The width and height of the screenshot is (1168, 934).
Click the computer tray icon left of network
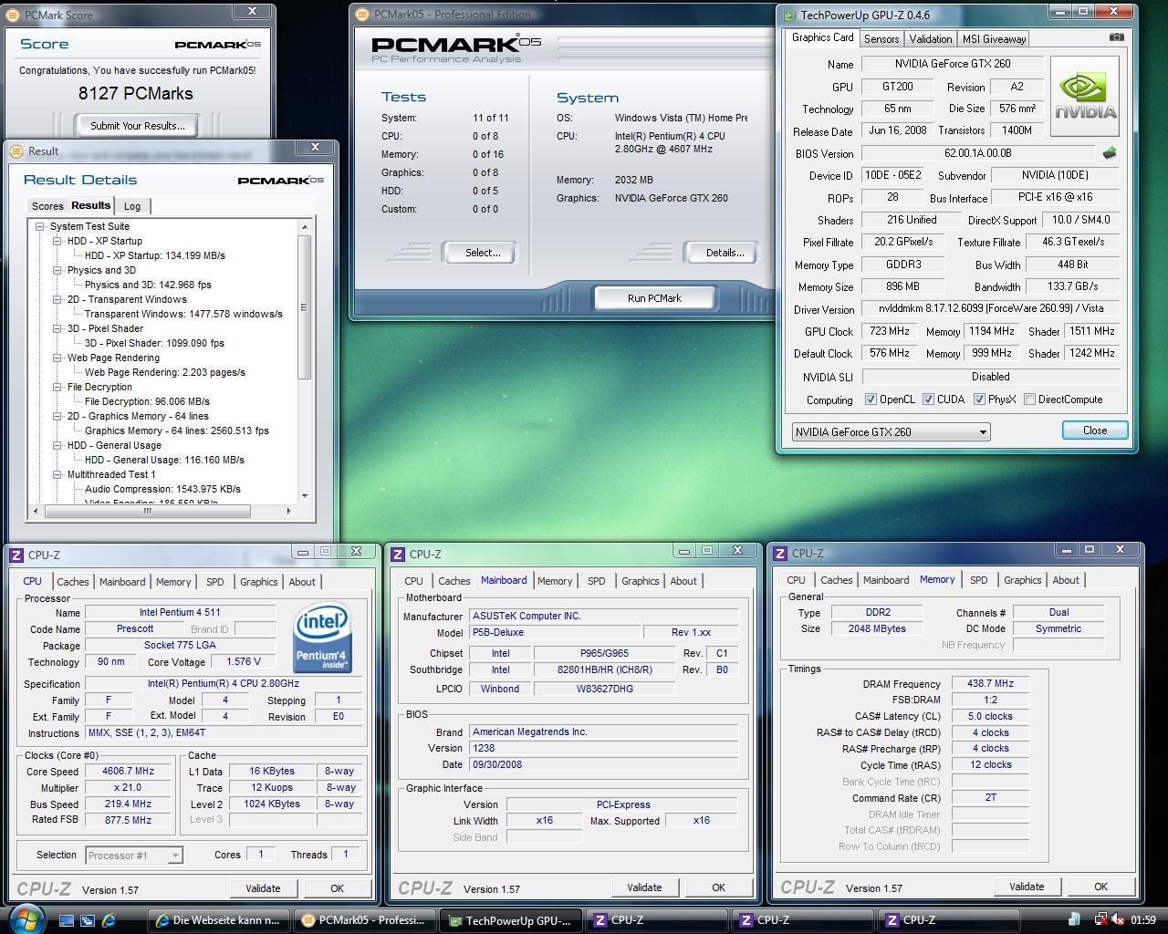click(1074, 920)
